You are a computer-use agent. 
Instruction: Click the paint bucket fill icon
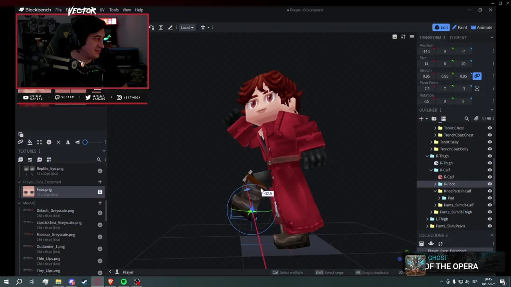30,142
